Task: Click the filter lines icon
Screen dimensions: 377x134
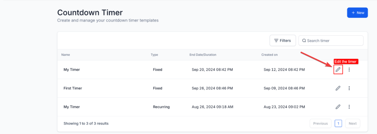Action: 276,41
